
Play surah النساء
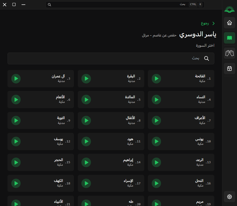156,100
